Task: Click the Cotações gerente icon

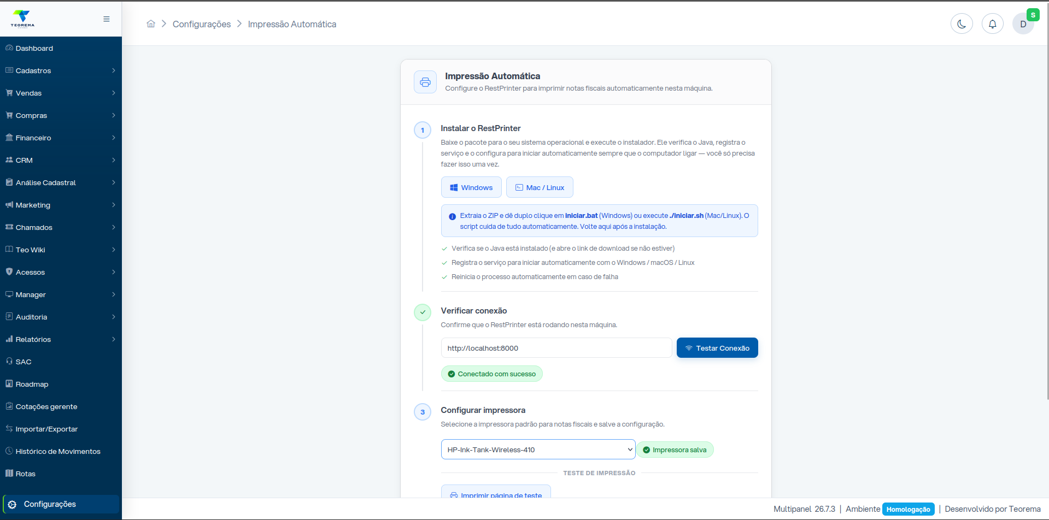Action: (9, 406)
